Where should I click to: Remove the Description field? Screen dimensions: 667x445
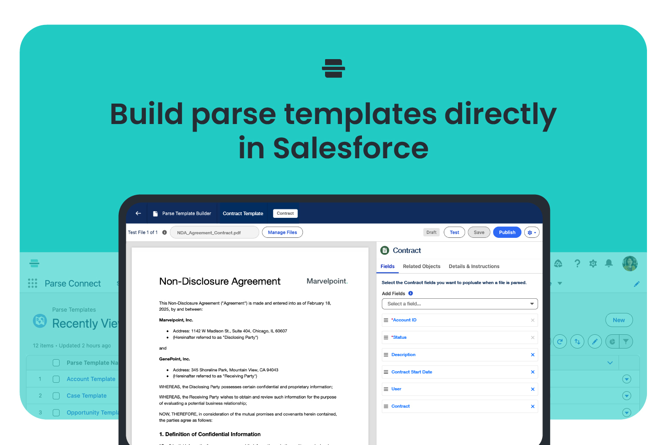pos(533,355)
